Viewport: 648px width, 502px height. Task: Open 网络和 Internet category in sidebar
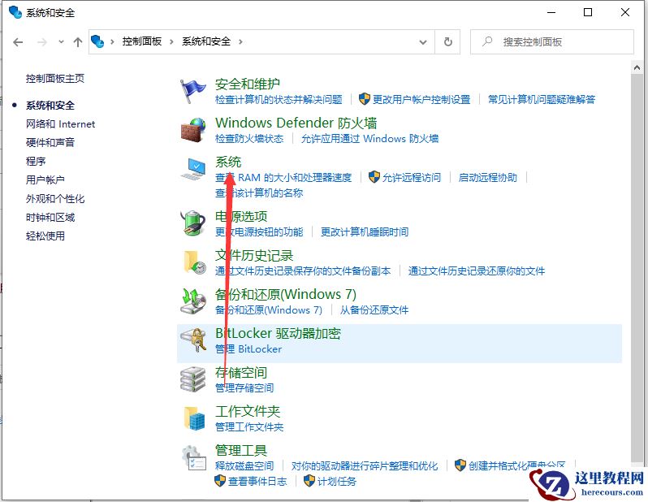(x=60, y=124)
